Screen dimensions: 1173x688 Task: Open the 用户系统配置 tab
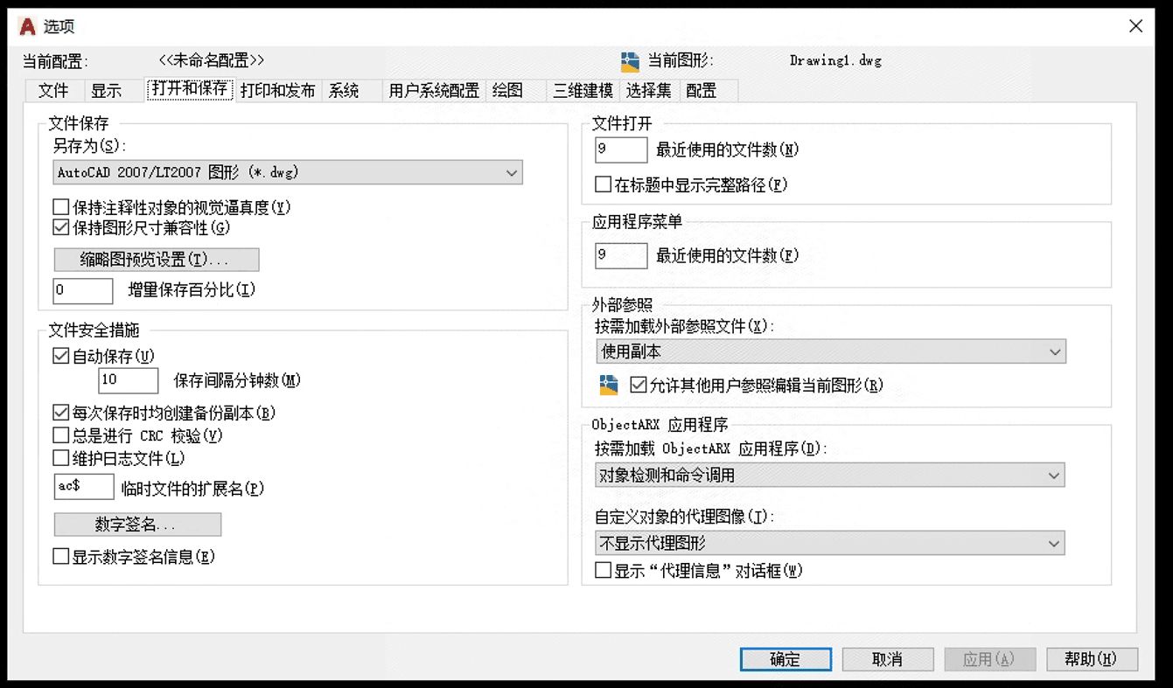click(x=434, y=90)
